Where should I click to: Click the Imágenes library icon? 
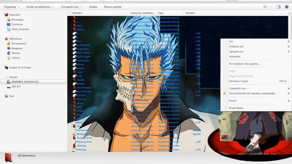coord(9,48)
